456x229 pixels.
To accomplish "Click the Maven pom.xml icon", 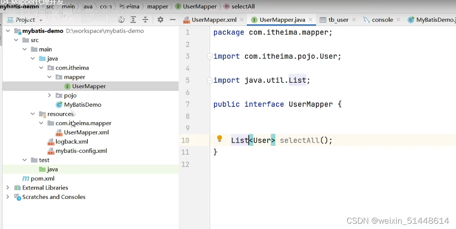I will point(26,179).
